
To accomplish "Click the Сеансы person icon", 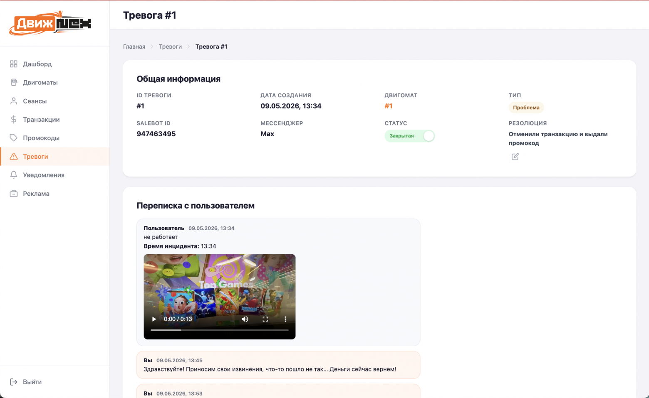I will [14, 101].
